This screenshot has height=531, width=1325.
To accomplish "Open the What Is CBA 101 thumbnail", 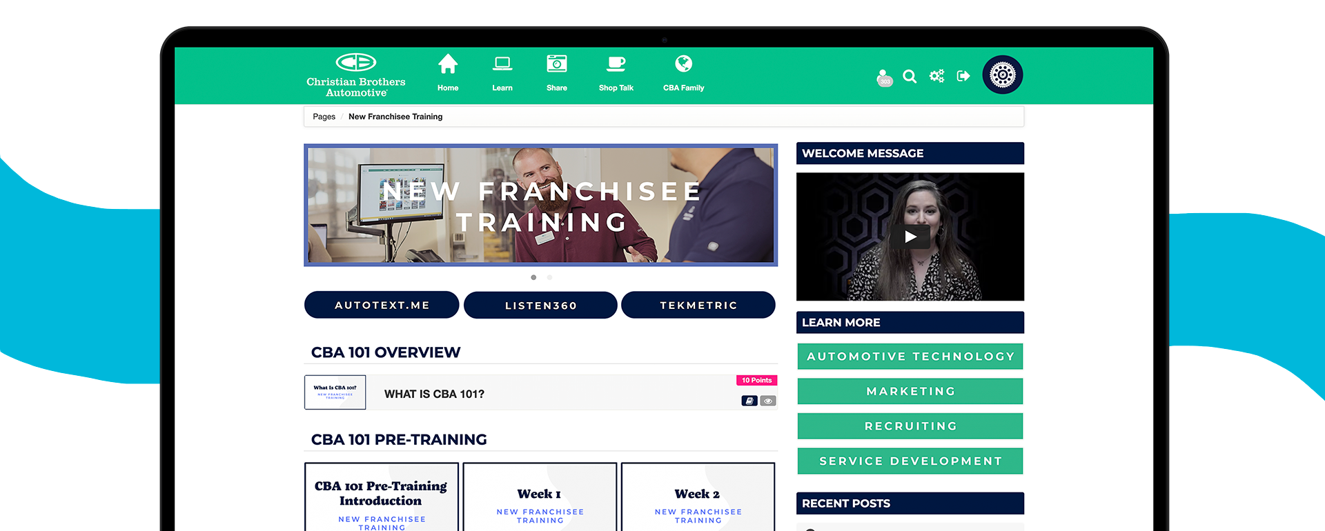I will coord(335,392).
